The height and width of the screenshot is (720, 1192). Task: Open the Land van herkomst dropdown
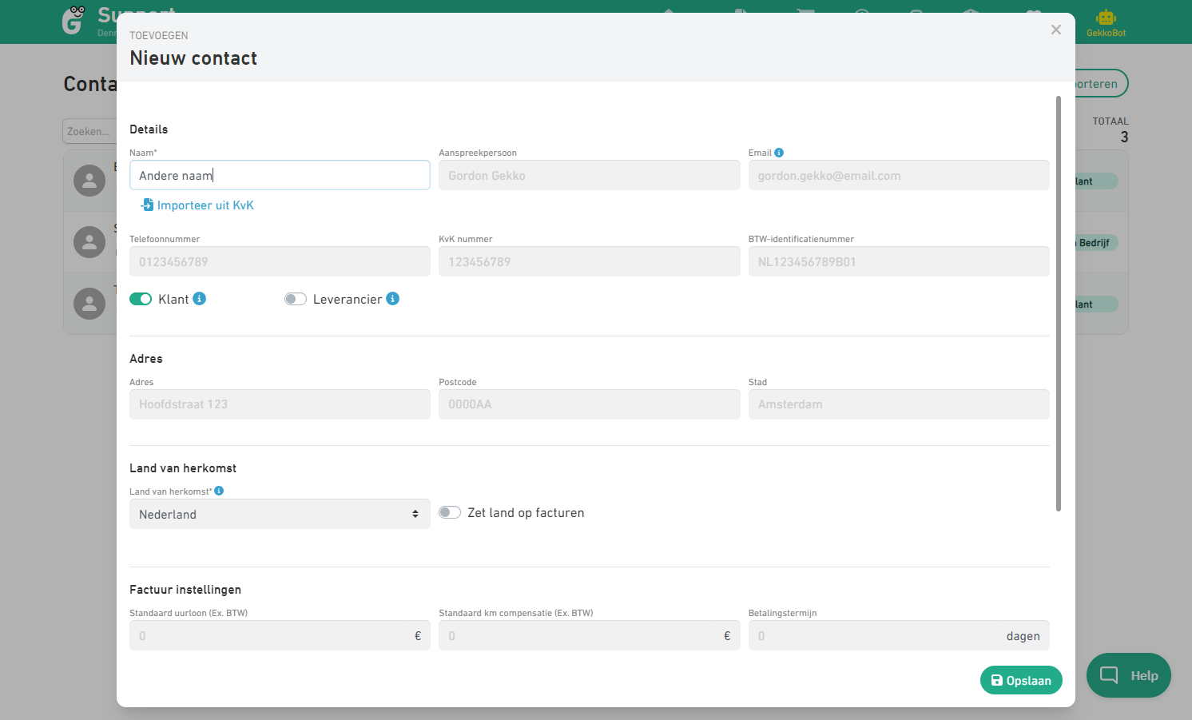point(280,514)
